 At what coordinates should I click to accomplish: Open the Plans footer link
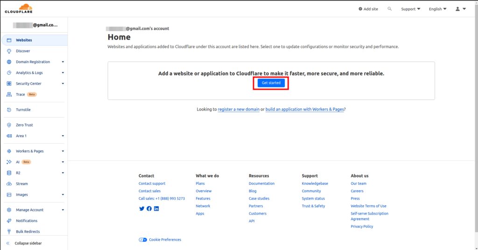pyautogui.click(x=200, y=184)
